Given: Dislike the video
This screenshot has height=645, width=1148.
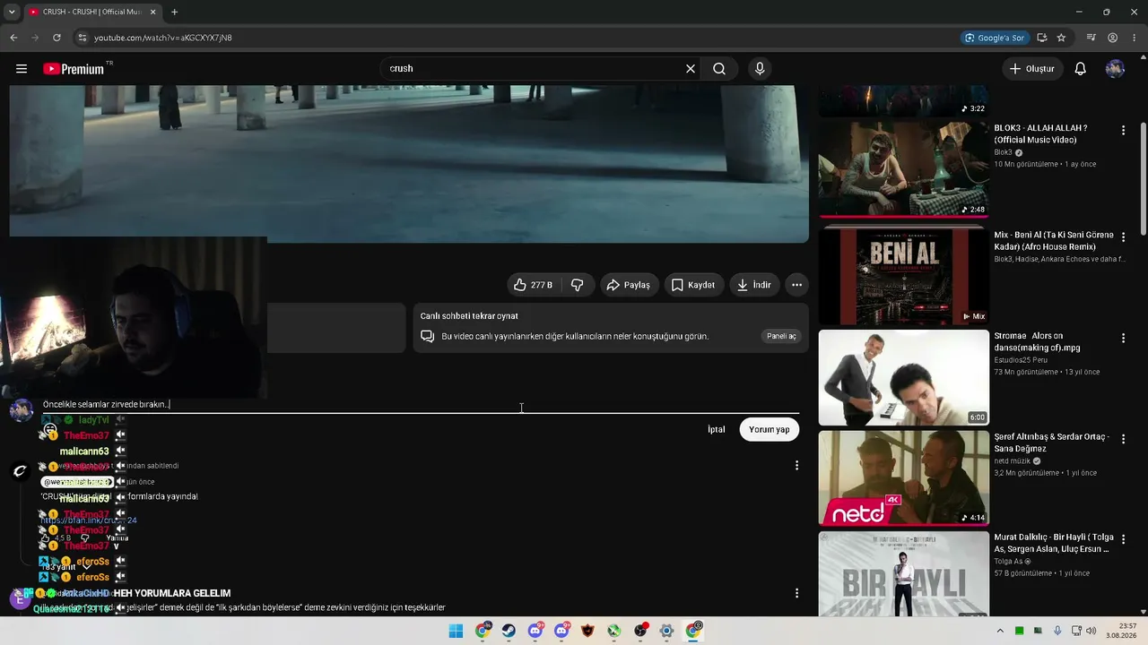Looking at the screenshot, I should point(578,285).
